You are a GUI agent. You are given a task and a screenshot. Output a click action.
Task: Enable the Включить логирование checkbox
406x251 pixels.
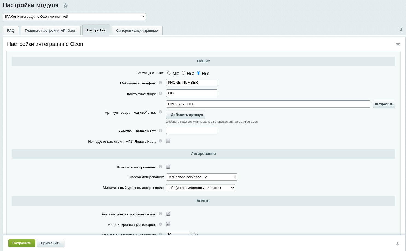click(x=168, y=167)
